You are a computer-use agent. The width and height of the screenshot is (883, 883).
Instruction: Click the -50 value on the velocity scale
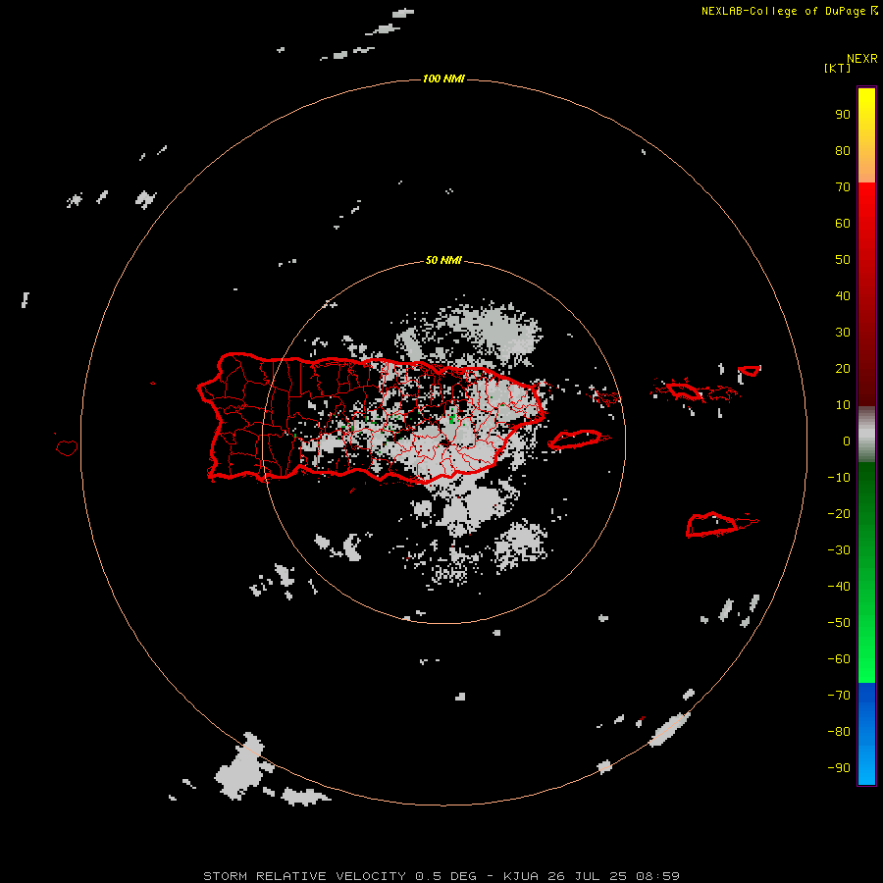pos(839,623)
